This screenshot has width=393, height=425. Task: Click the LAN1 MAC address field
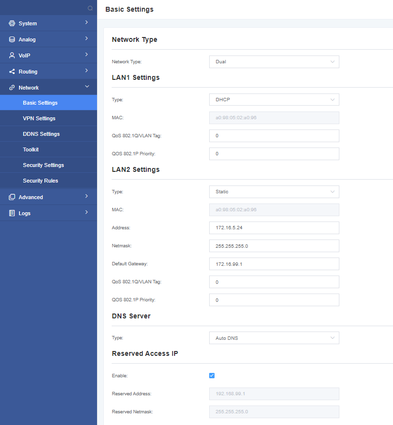pyautogui.click(x=274, y=118)
